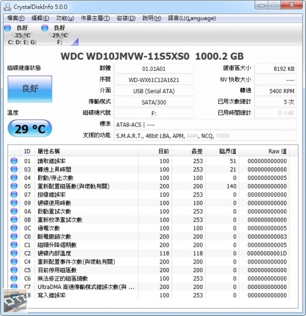Screen dimensions: 306x316
Task: Click the power on hours field 0 小時
Action: tap(275, 114)
